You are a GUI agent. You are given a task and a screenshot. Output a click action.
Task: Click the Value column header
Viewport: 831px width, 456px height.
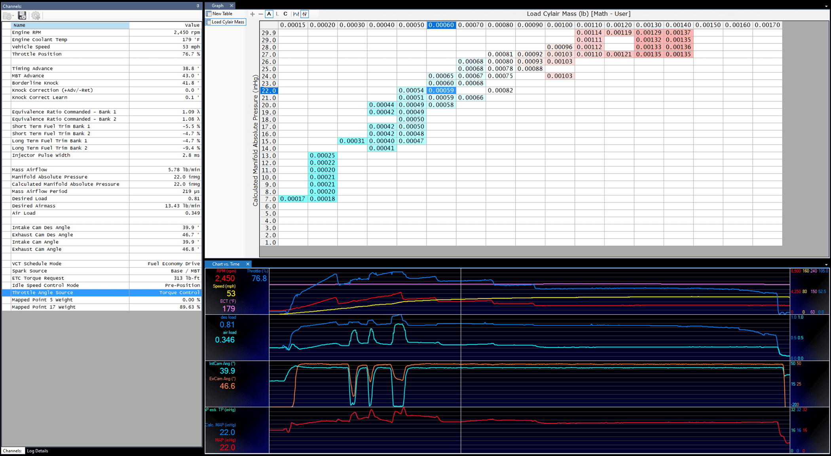tap(165, 25)
